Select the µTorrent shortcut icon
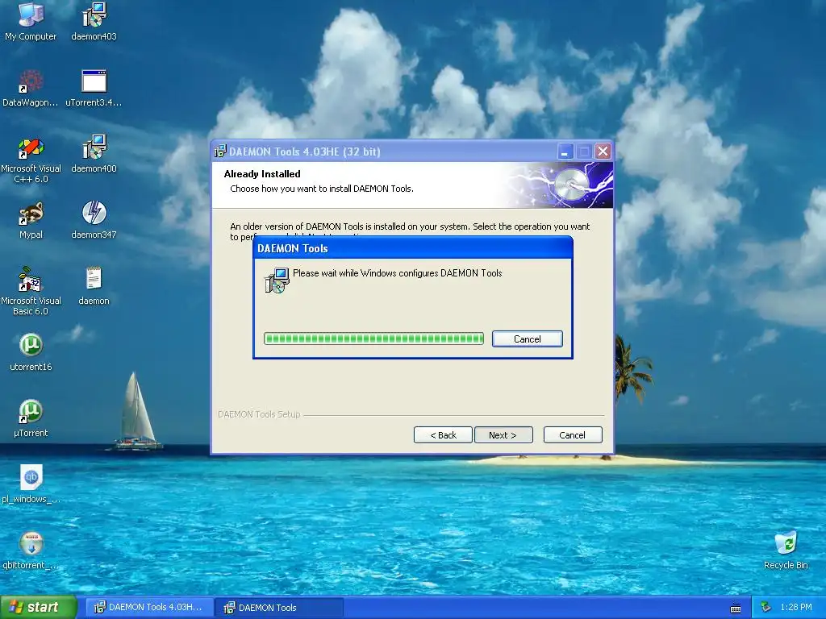The width and height of the screenshot is (826, 619). pyautogui.click(x=31, y=418)
